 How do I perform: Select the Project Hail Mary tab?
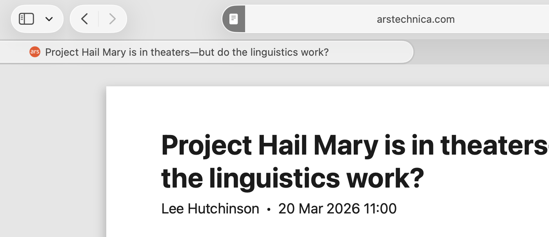206,52
